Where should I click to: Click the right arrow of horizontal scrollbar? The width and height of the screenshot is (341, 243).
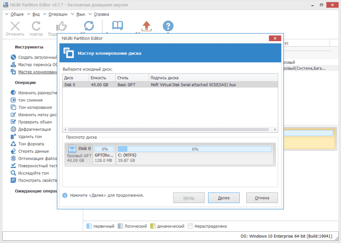point(275,130)
